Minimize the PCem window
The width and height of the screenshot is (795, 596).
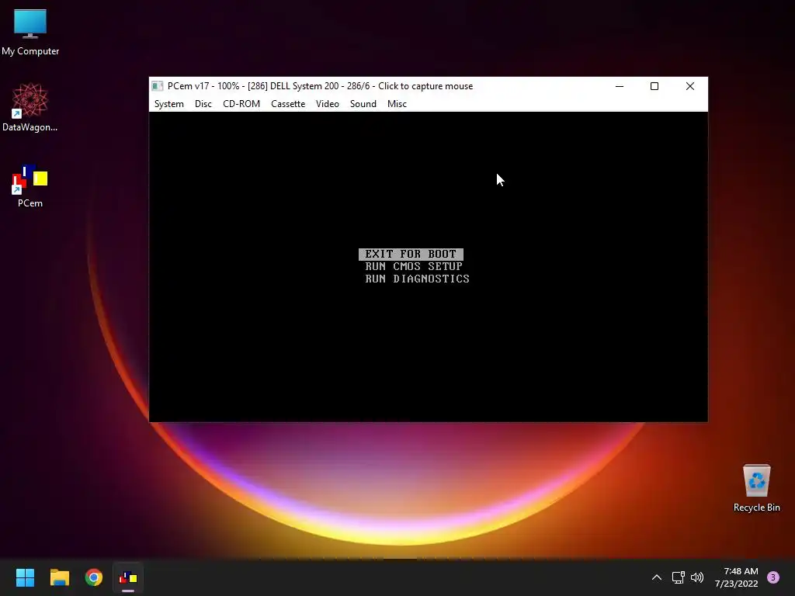619,86
